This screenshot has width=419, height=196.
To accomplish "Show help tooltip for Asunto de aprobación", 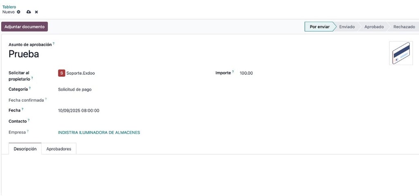I will click(54, 43).
